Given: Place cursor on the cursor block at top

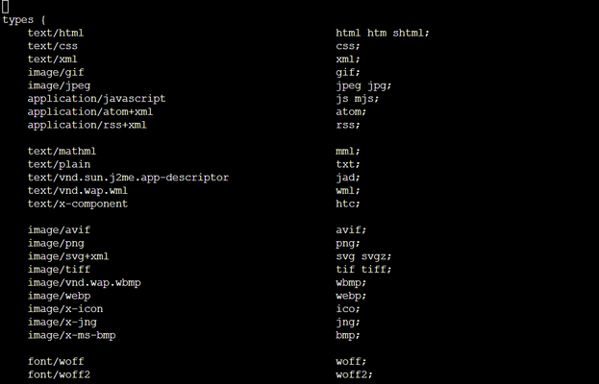Looking at the screenshot, I should tap(6, 7).
